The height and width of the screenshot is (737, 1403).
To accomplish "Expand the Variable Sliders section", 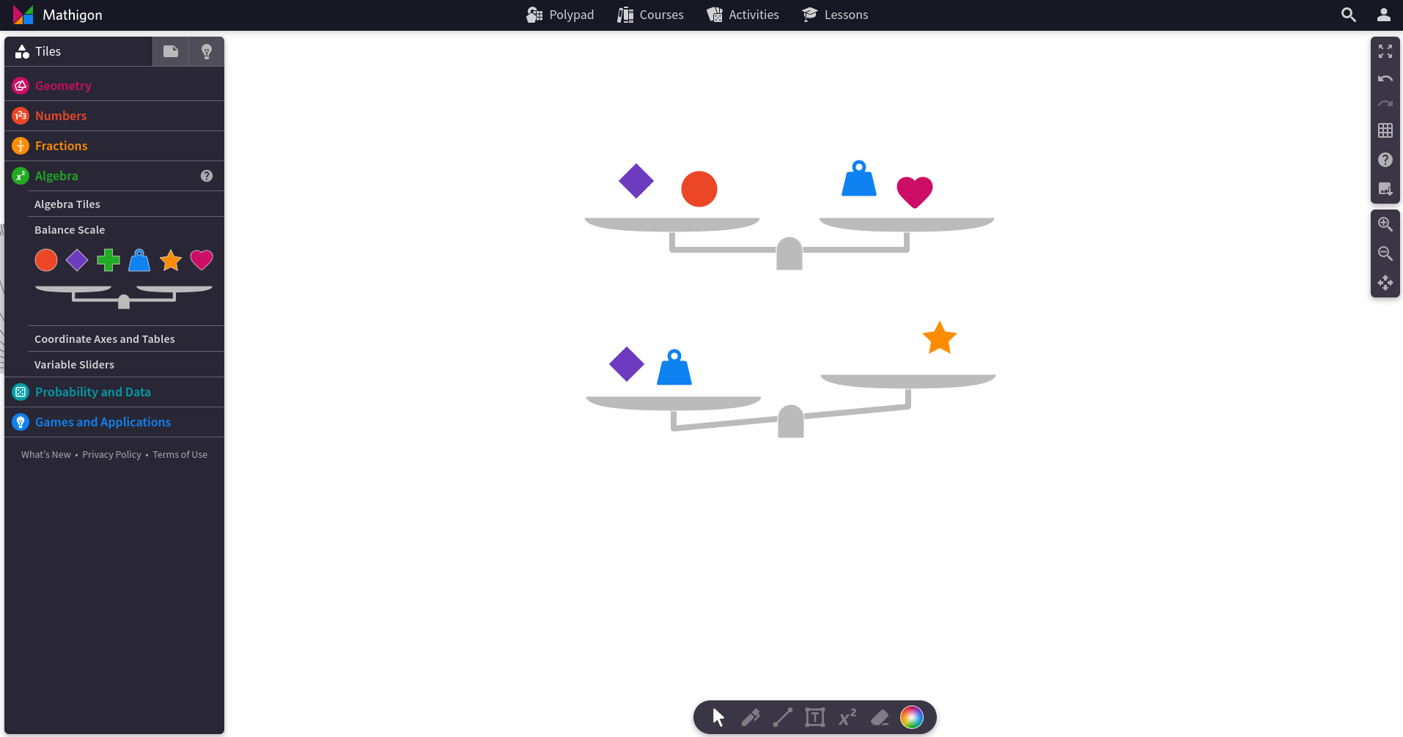I will pyautogui.click(x=126, y=365).
